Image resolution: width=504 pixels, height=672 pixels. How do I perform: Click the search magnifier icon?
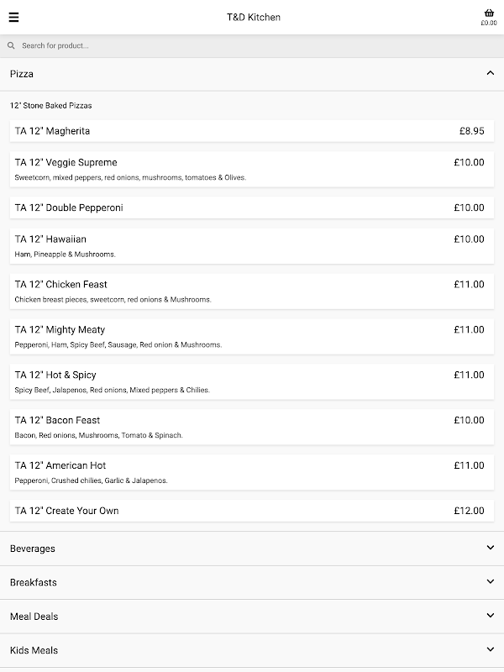coord(11,46)
